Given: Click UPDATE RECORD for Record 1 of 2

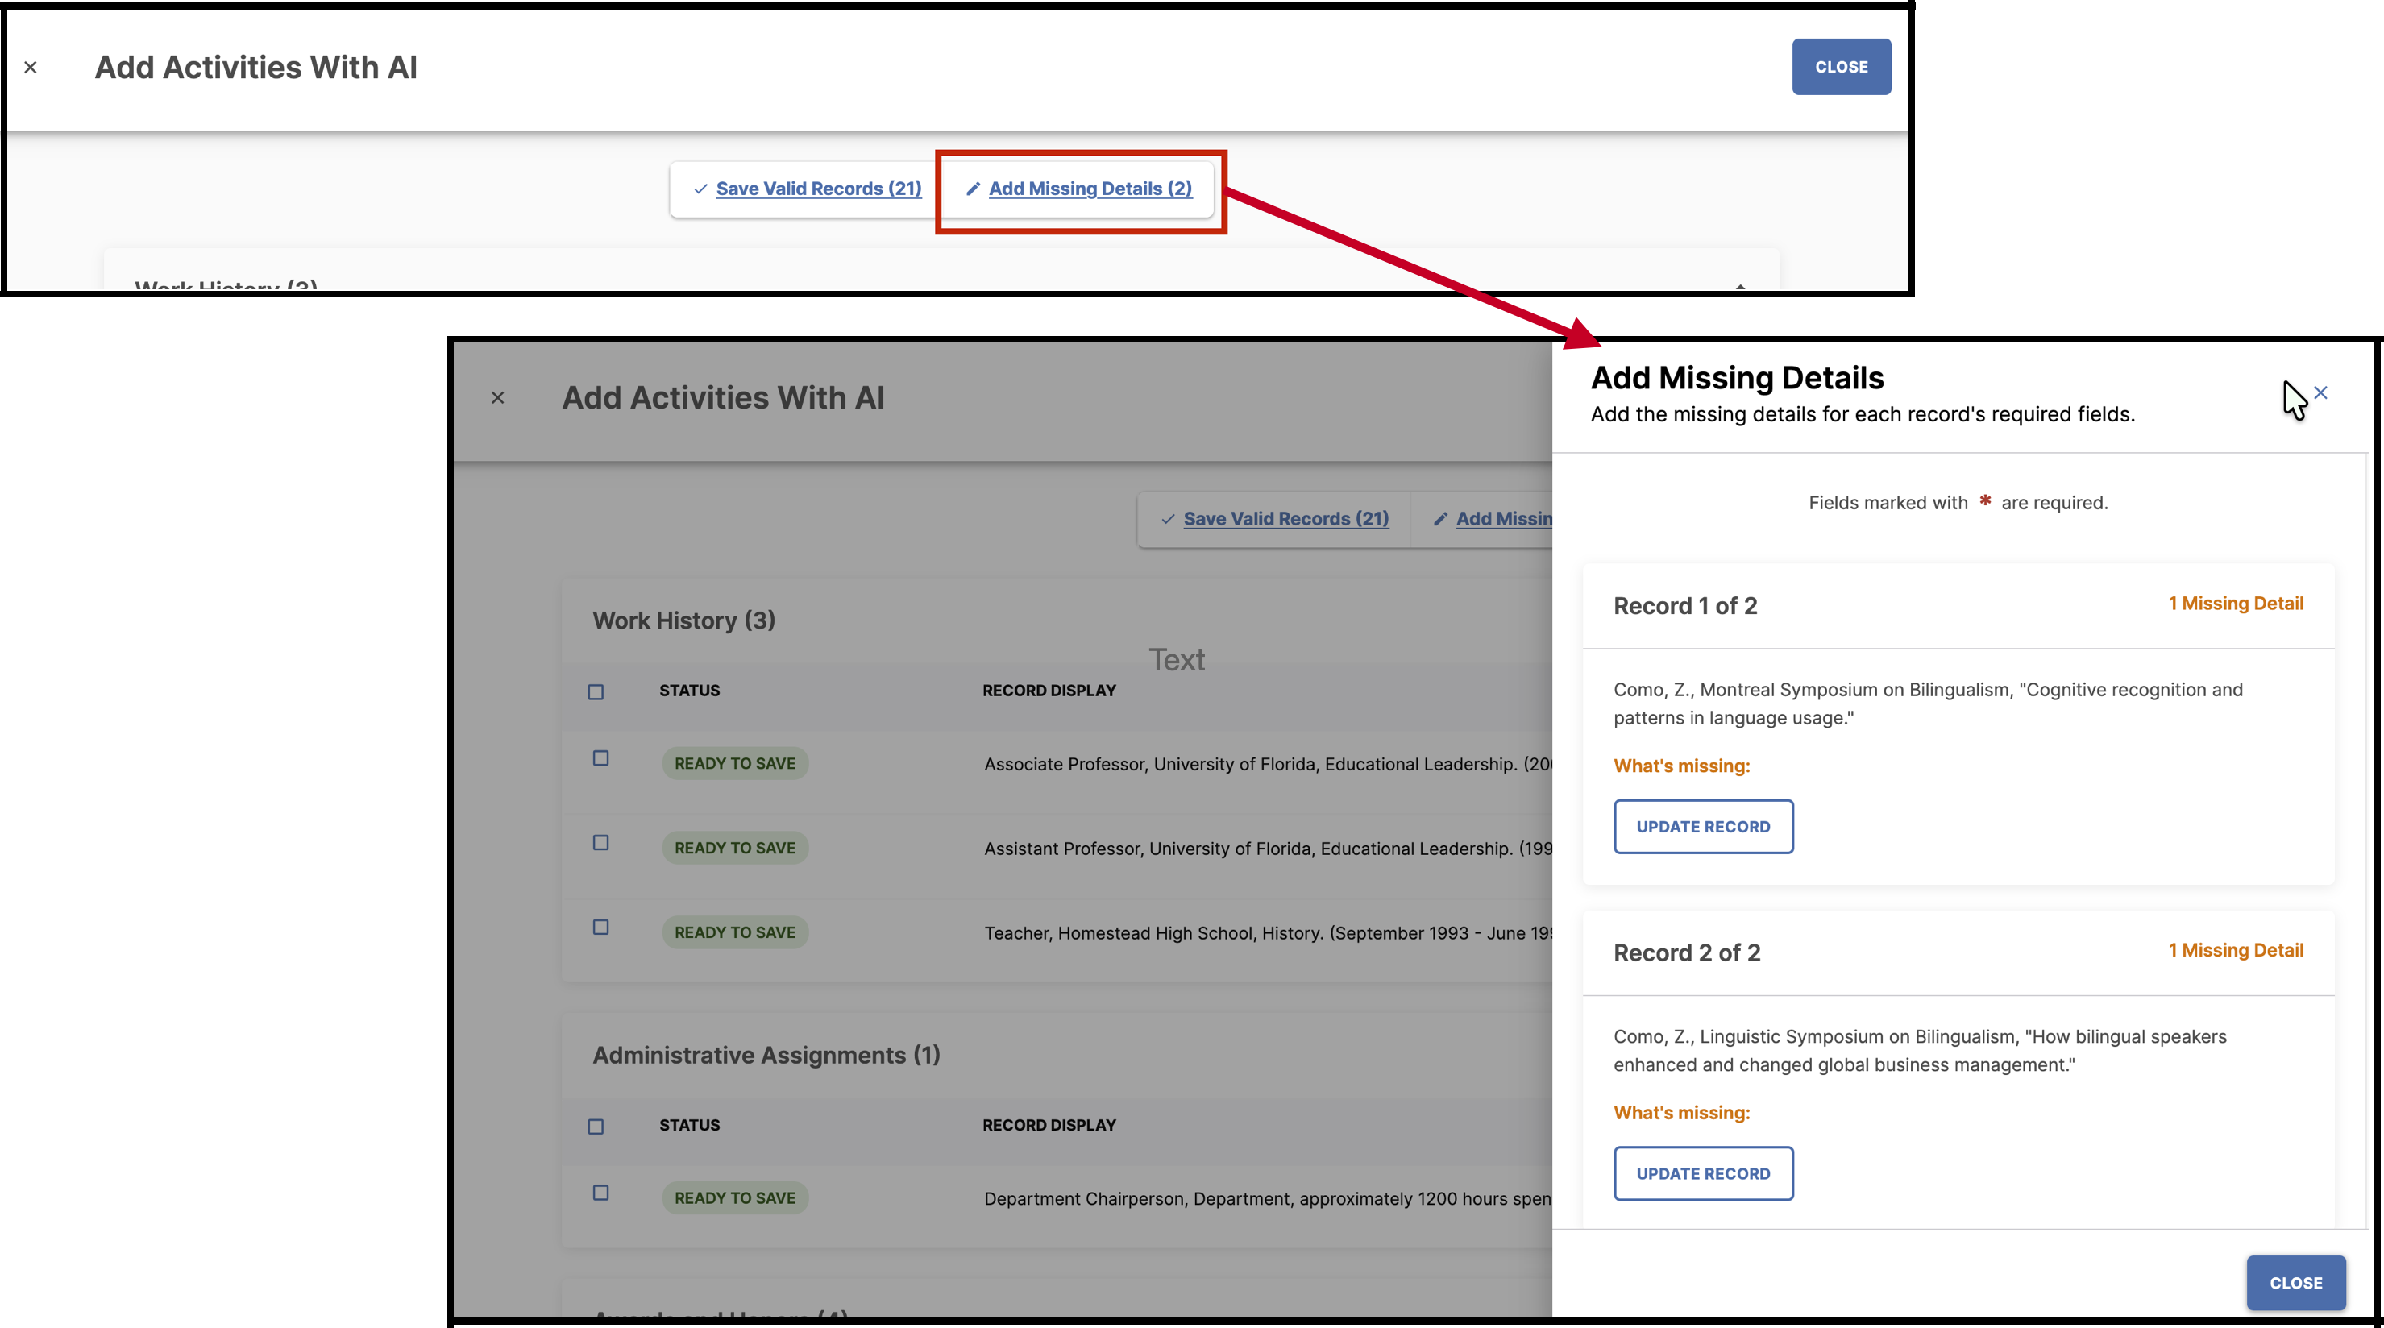Looking at the screenshot, I should (1703, 827).
